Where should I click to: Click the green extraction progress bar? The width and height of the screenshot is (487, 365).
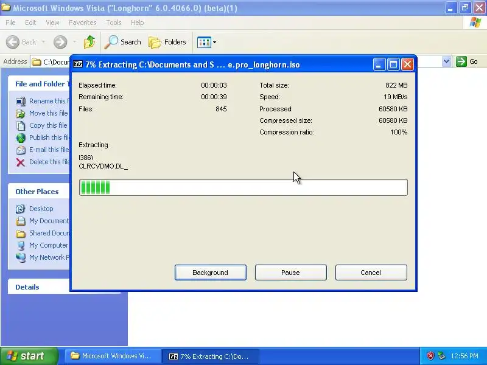click(x=243, y=187)
